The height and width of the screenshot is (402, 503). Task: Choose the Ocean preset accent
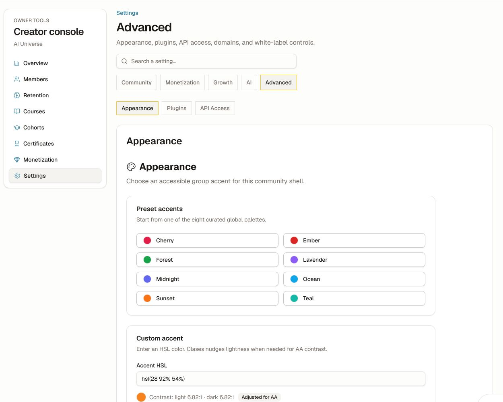tap(354, 279)
